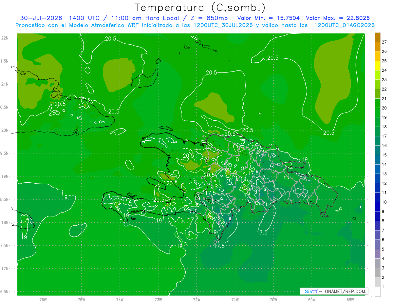Click the '72W' longitude axis label
The height and width of the screenshot is (304, 393).
click(x=196, y=300)
